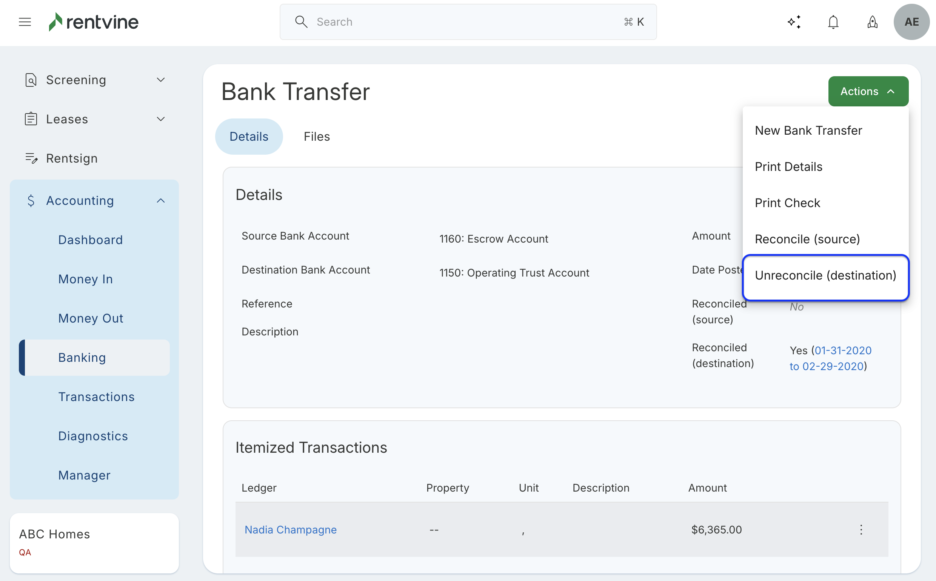Collapse the Accounting sidebar section
This screenshot has width=936, height=581.
click(161, 201)
